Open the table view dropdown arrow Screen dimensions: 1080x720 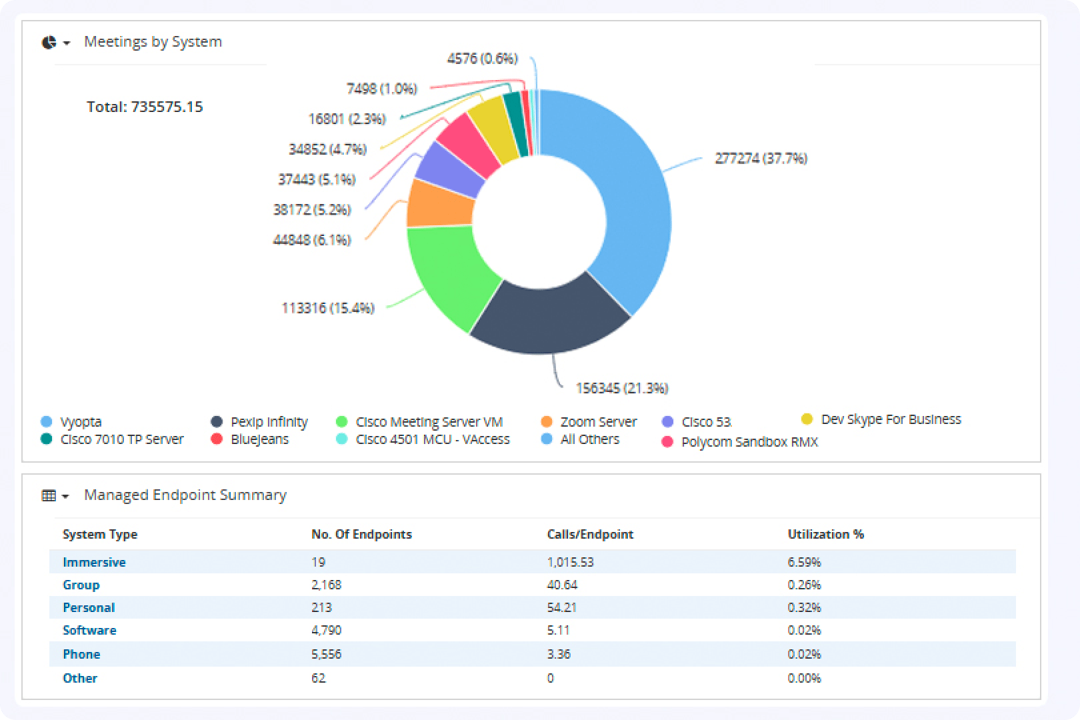pyautogui.click(x=66, y=496)
